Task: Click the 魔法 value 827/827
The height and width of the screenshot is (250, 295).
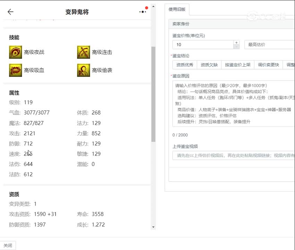Action: [34, 123]
